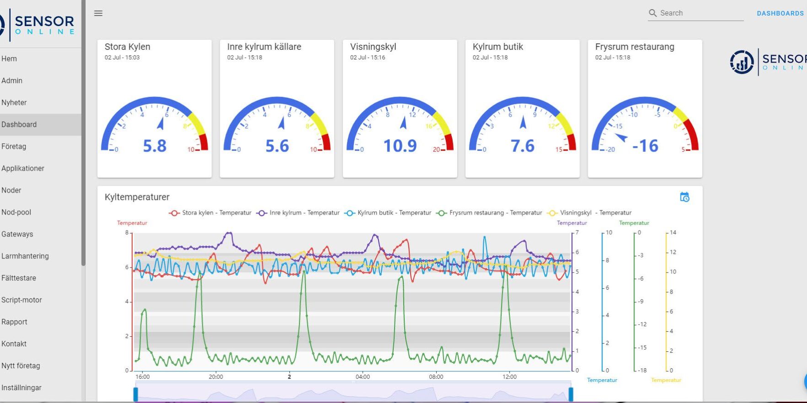
Task: Toggle Inre kylrum temperature series in legend
Action: (x=298, y=213)
